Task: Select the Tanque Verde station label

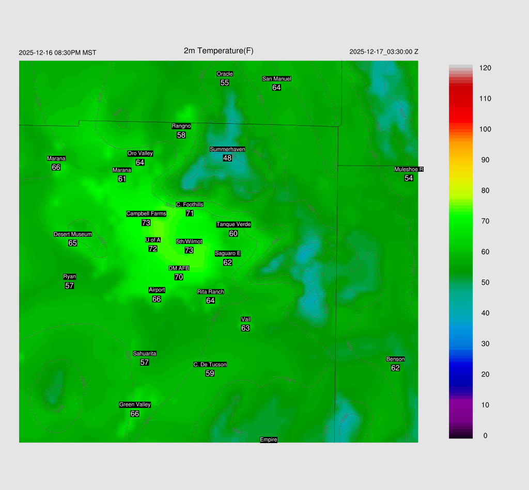Action: [x=234, y=224]
